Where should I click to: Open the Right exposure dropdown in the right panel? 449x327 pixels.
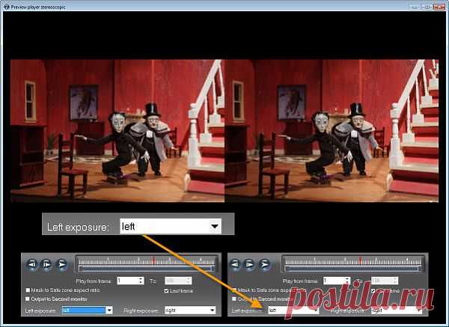pyautogui.click(x=417, y=310)
